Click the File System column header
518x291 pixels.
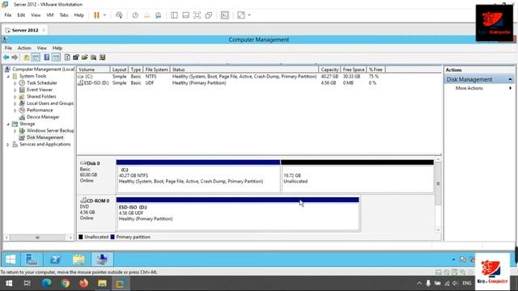click(156, 70)
